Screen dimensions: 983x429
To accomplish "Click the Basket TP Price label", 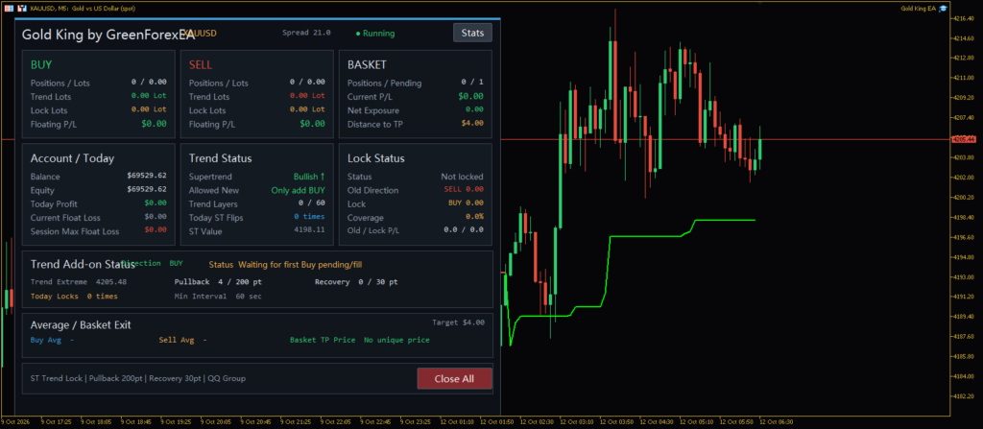I will 323,340.
